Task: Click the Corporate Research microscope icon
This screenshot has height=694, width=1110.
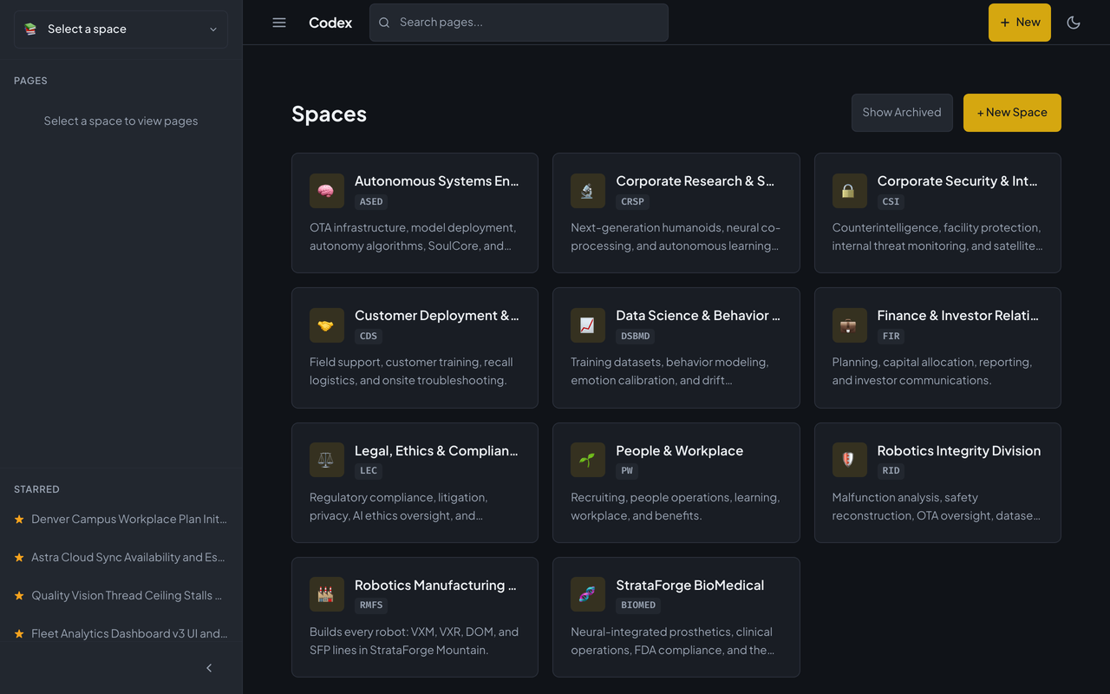Action: [x=587, y=191]
